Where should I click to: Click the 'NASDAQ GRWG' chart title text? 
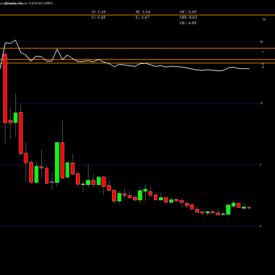41,3
